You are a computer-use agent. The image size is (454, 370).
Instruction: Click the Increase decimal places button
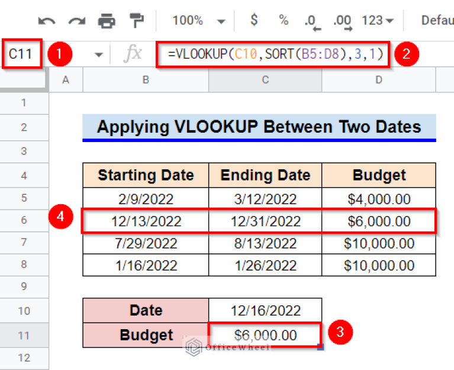coord(343,22)
